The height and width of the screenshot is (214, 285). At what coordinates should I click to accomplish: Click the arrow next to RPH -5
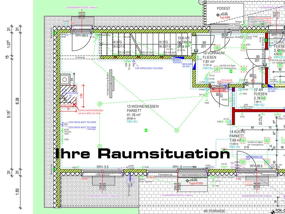pyautogui.click(x=191, y=167)
